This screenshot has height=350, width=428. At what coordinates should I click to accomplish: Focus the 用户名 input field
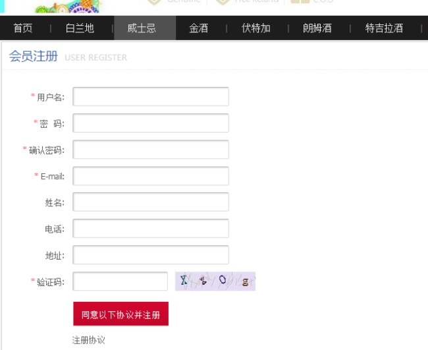click(151, 96)
